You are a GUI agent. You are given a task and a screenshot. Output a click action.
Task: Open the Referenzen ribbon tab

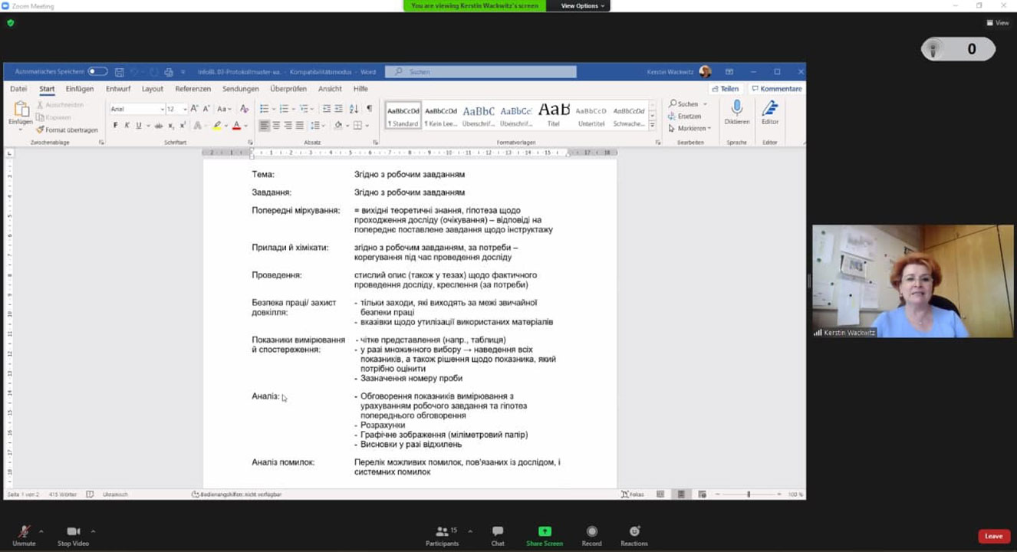[193, 89]
